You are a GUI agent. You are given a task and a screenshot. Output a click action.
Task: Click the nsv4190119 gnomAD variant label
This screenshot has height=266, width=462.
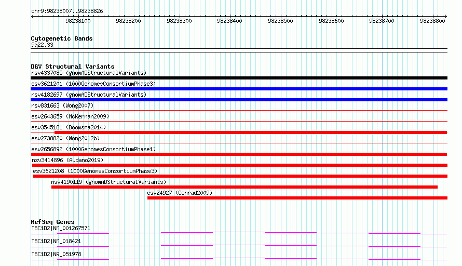108,182
